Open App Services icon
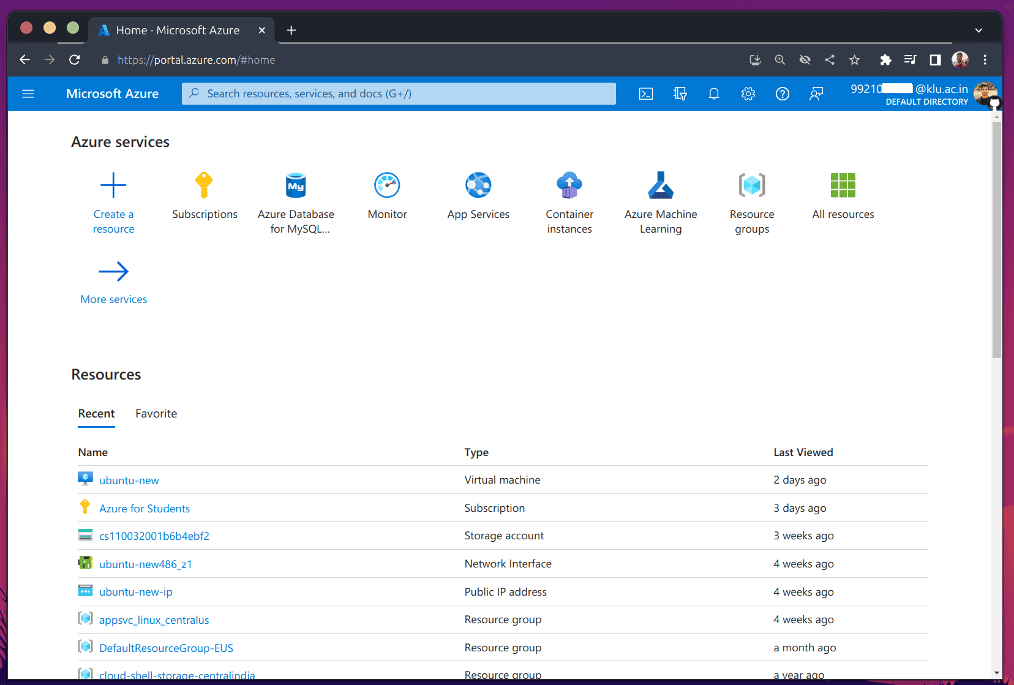The height and width of the screenshot is (685, 1014). (478, 185)
